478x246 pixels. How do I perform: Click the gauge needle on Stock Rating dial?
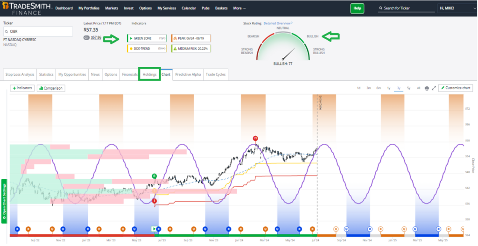[x=288, y=54]
